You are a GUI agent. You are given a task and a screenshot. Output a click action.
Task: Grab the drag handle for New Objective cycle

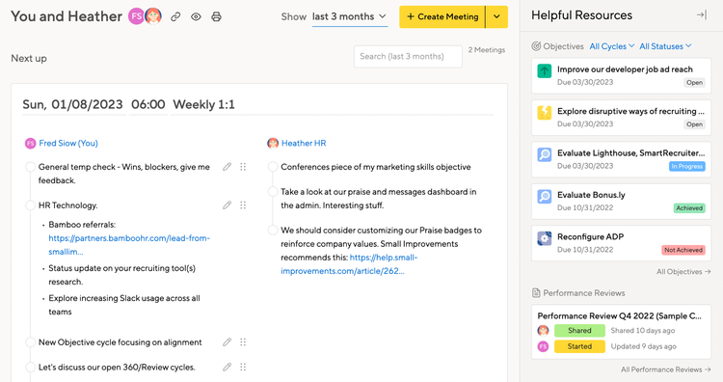tap(243, 342)
